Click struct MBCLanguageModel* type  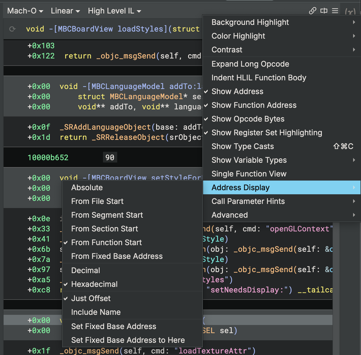coord(133,97)
